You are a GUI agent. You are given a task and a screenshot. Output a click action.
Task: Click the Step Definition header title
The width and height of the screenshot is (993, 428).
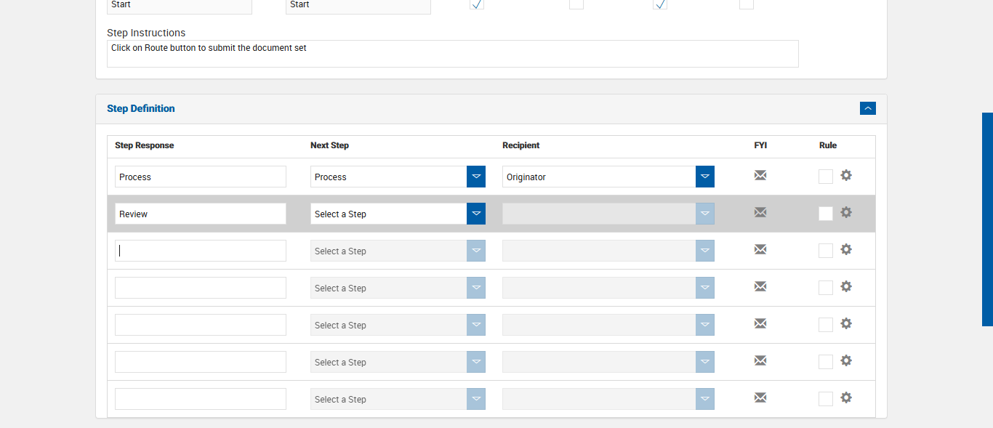[x=141, y=108]
